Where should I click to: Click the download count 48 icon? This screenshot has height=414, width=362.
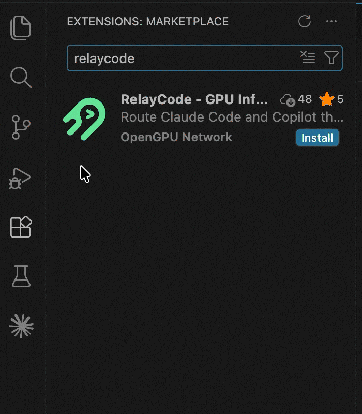(288, 100)
